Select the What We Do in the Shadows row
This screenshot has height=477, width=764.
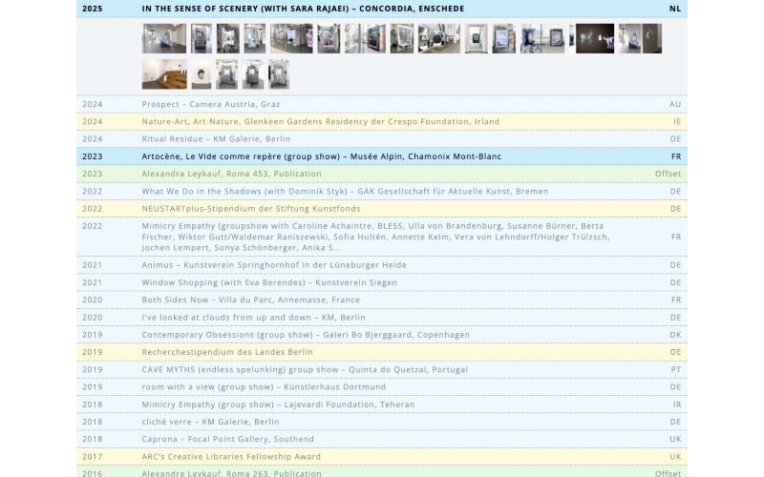(x=381, y=192)
